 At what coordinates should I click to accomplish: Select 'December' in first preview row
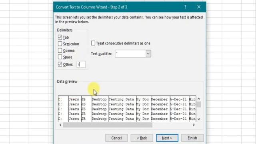click(x=159, y=99)
